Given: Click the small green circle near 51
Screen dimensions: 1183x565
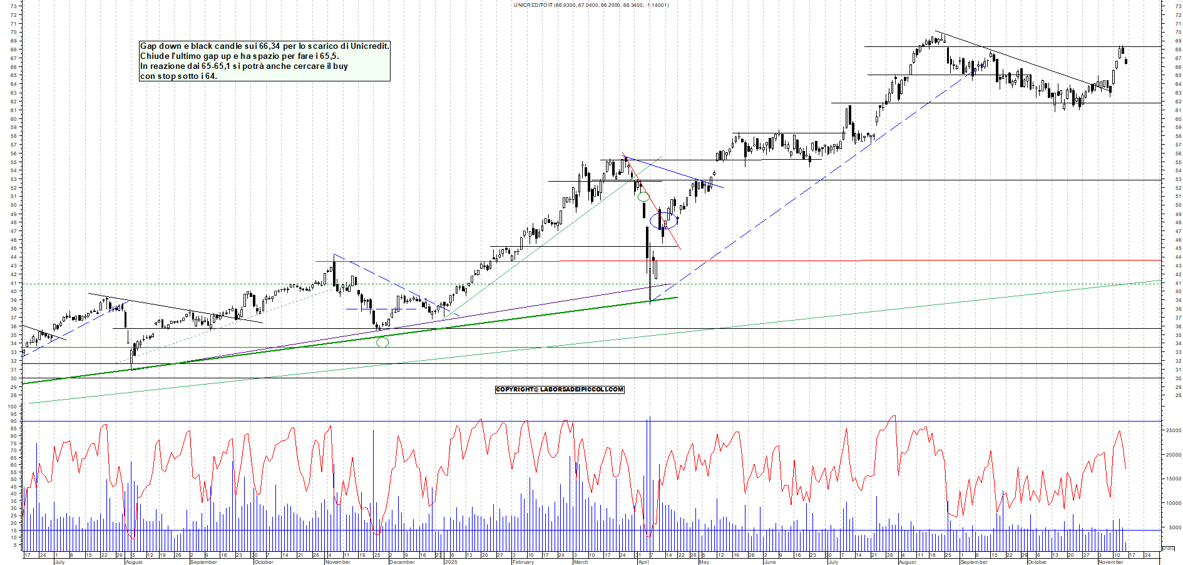Looking at the screenshot, I should [x=643, y=196].
